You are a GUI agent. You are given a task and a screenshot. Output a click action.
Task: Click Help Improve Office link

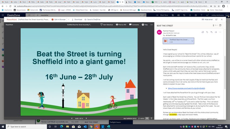coord(130,118)
